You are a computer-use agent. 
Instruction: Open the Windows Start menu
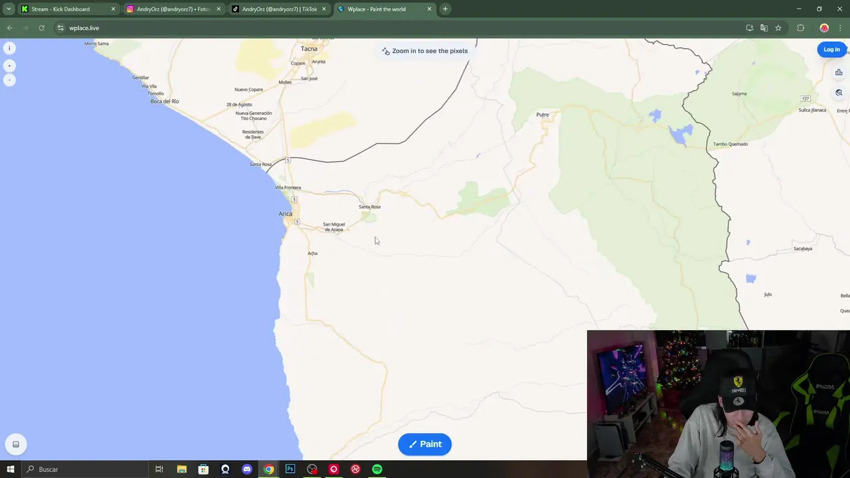pyautogui.click(x=11, y=469)
